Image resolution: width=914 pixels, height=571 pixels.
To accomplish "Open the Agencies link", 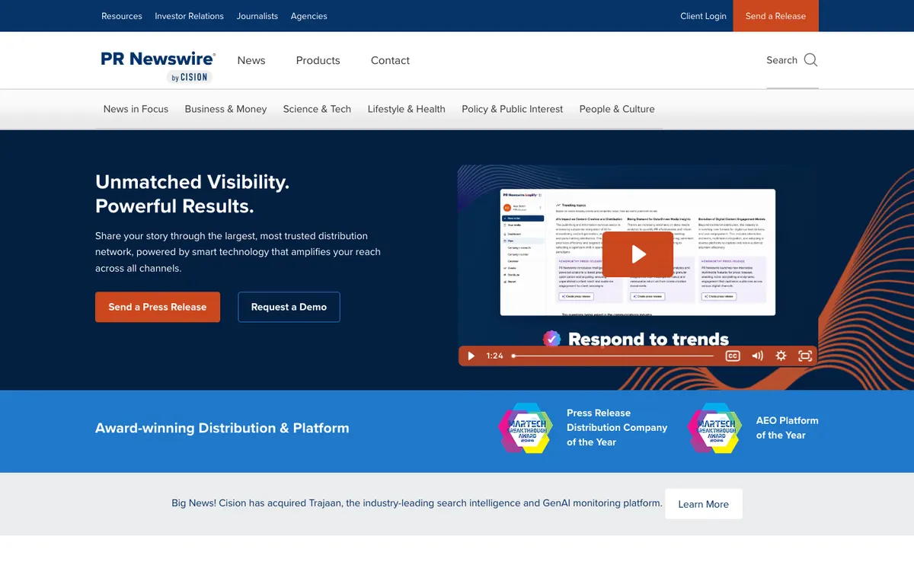I will click(309, 16).
